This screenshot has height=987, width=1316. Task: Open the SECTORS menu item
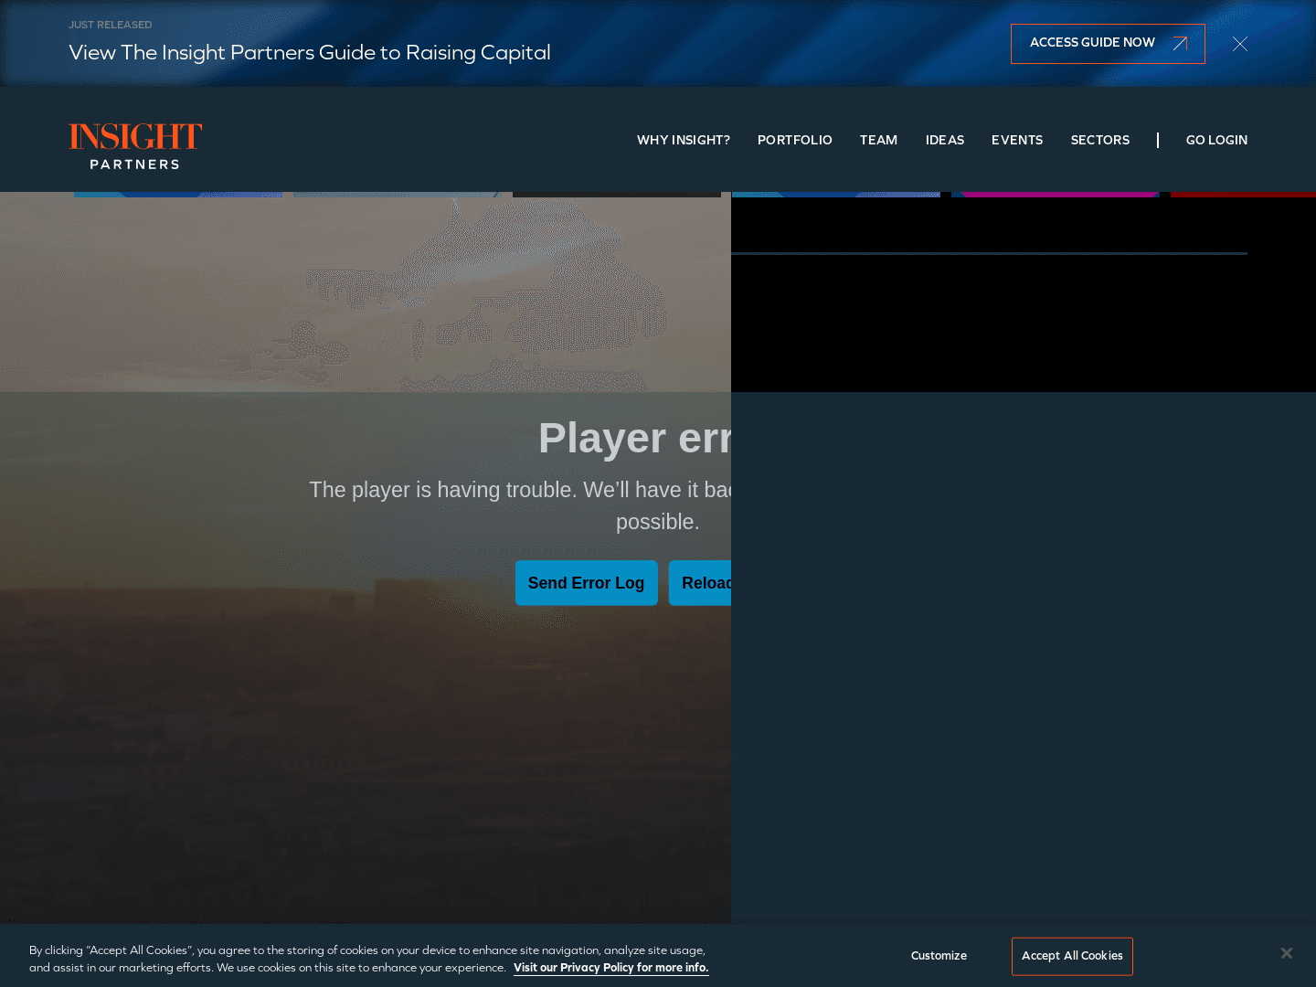pos(1099,140)
